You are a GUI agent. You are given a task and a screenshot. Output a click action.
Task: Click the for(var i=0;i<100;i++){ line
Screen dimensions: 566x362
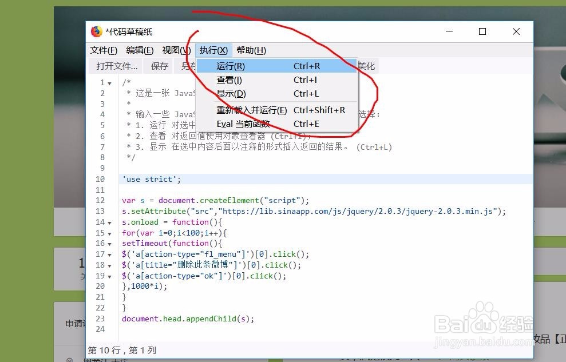click(x=175, y=233)
